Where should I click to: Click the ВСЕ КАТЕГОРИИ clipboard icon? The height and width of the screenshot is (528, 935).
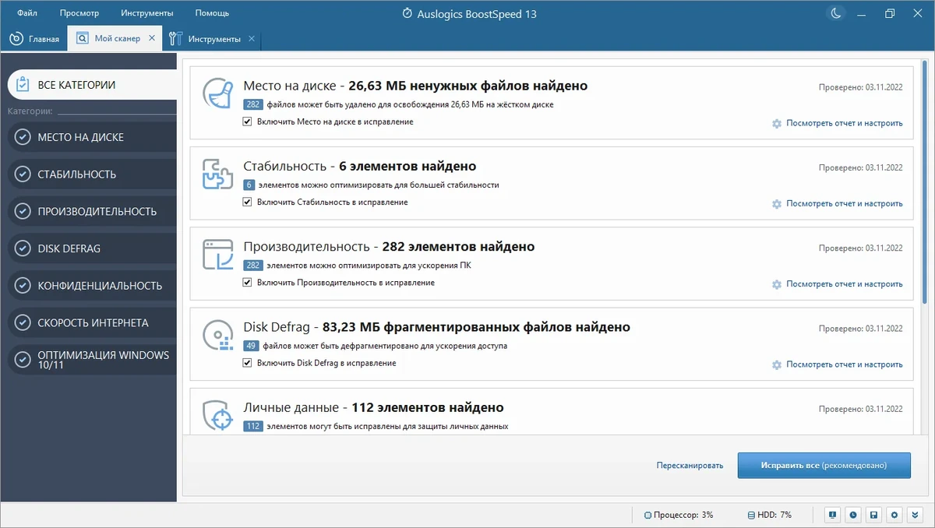click(23, 84)
